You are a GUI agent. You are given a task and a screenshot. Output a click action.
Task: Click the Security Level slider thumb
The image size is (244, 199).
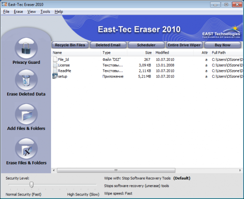[31, 185]
